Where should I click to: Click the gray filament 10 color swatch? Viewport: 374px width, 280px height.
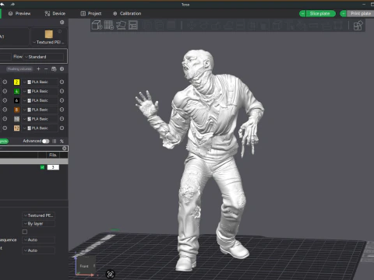[16, 119]
